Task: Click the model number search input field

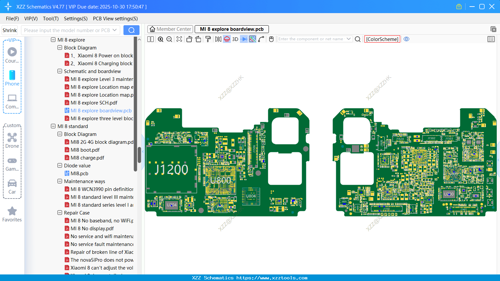Action: 67,30
